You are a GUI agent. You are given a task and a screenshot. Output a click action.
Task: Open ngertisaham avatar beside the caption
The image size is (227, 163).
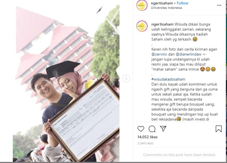[x=142, y=26]
